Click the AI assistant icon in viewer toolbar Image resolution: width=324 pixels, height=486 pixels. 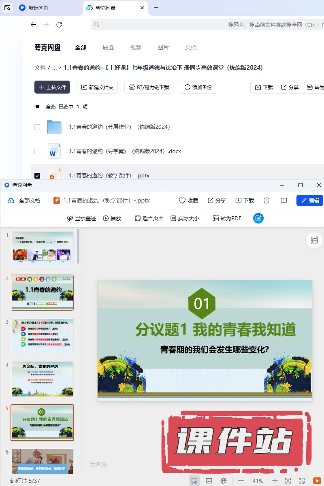coord(258,218)
